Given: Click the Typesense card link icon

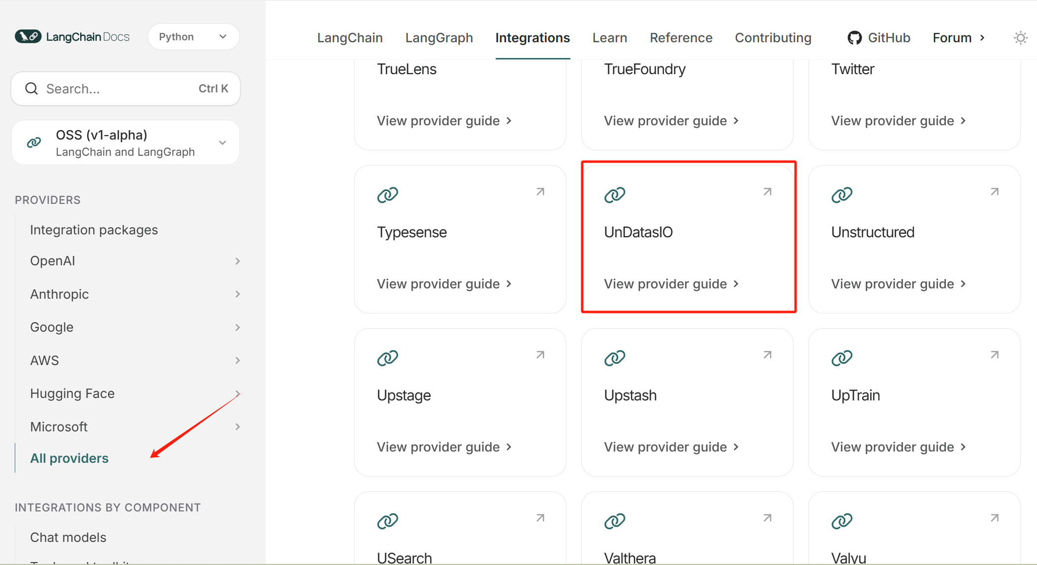Looking at the screenshot, I should (x=387, y=195).
